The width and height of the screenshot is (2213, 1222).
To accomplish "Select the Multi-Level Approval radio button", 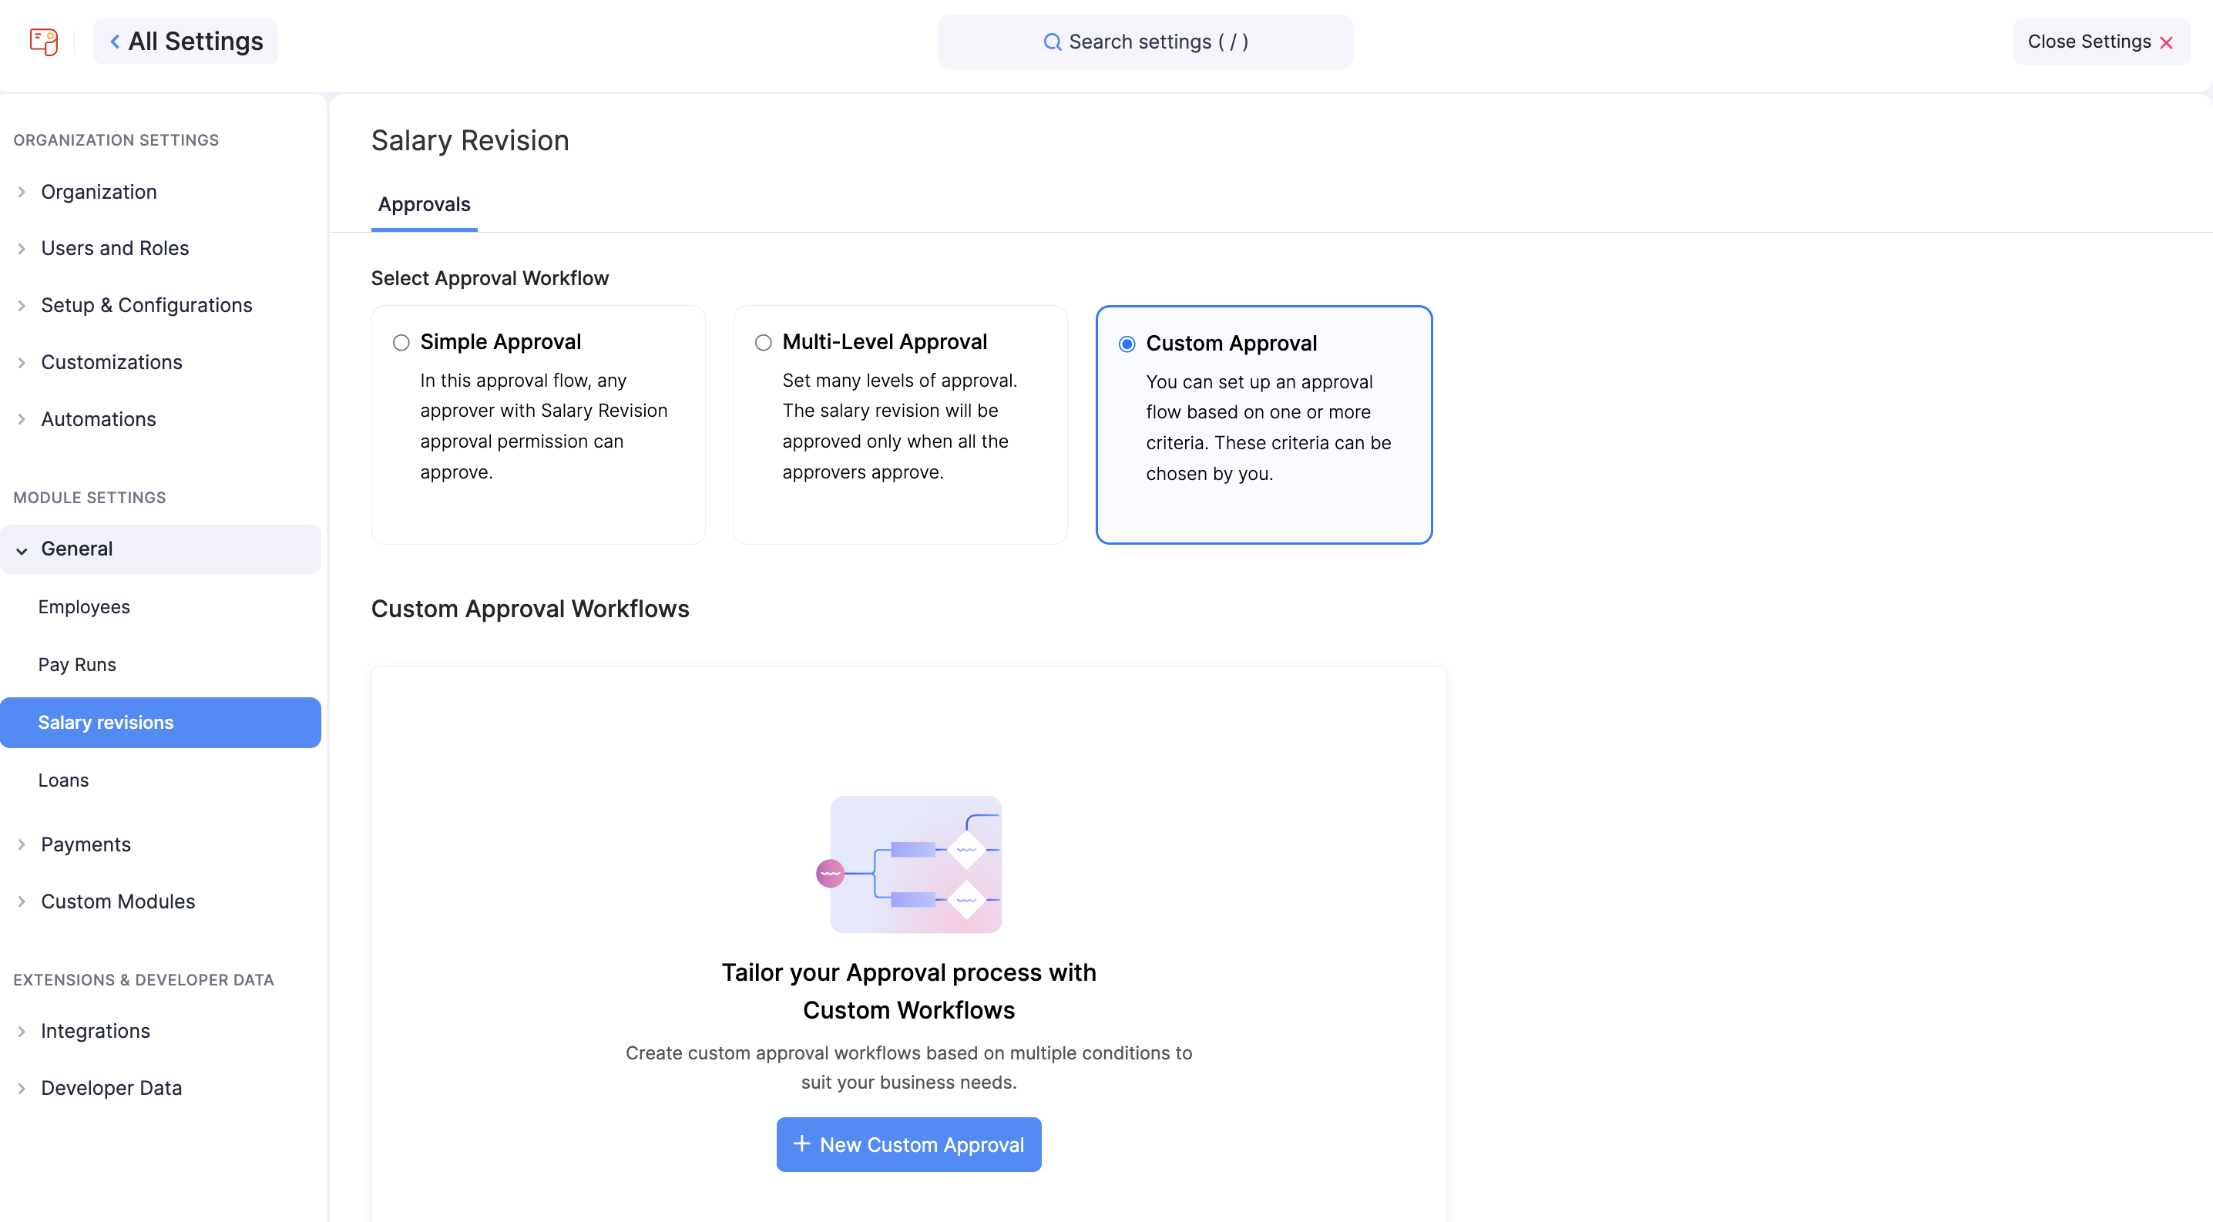I will pos(763,343).
